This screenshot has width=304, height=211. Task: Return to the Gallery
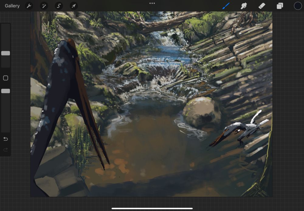[12, 6]
